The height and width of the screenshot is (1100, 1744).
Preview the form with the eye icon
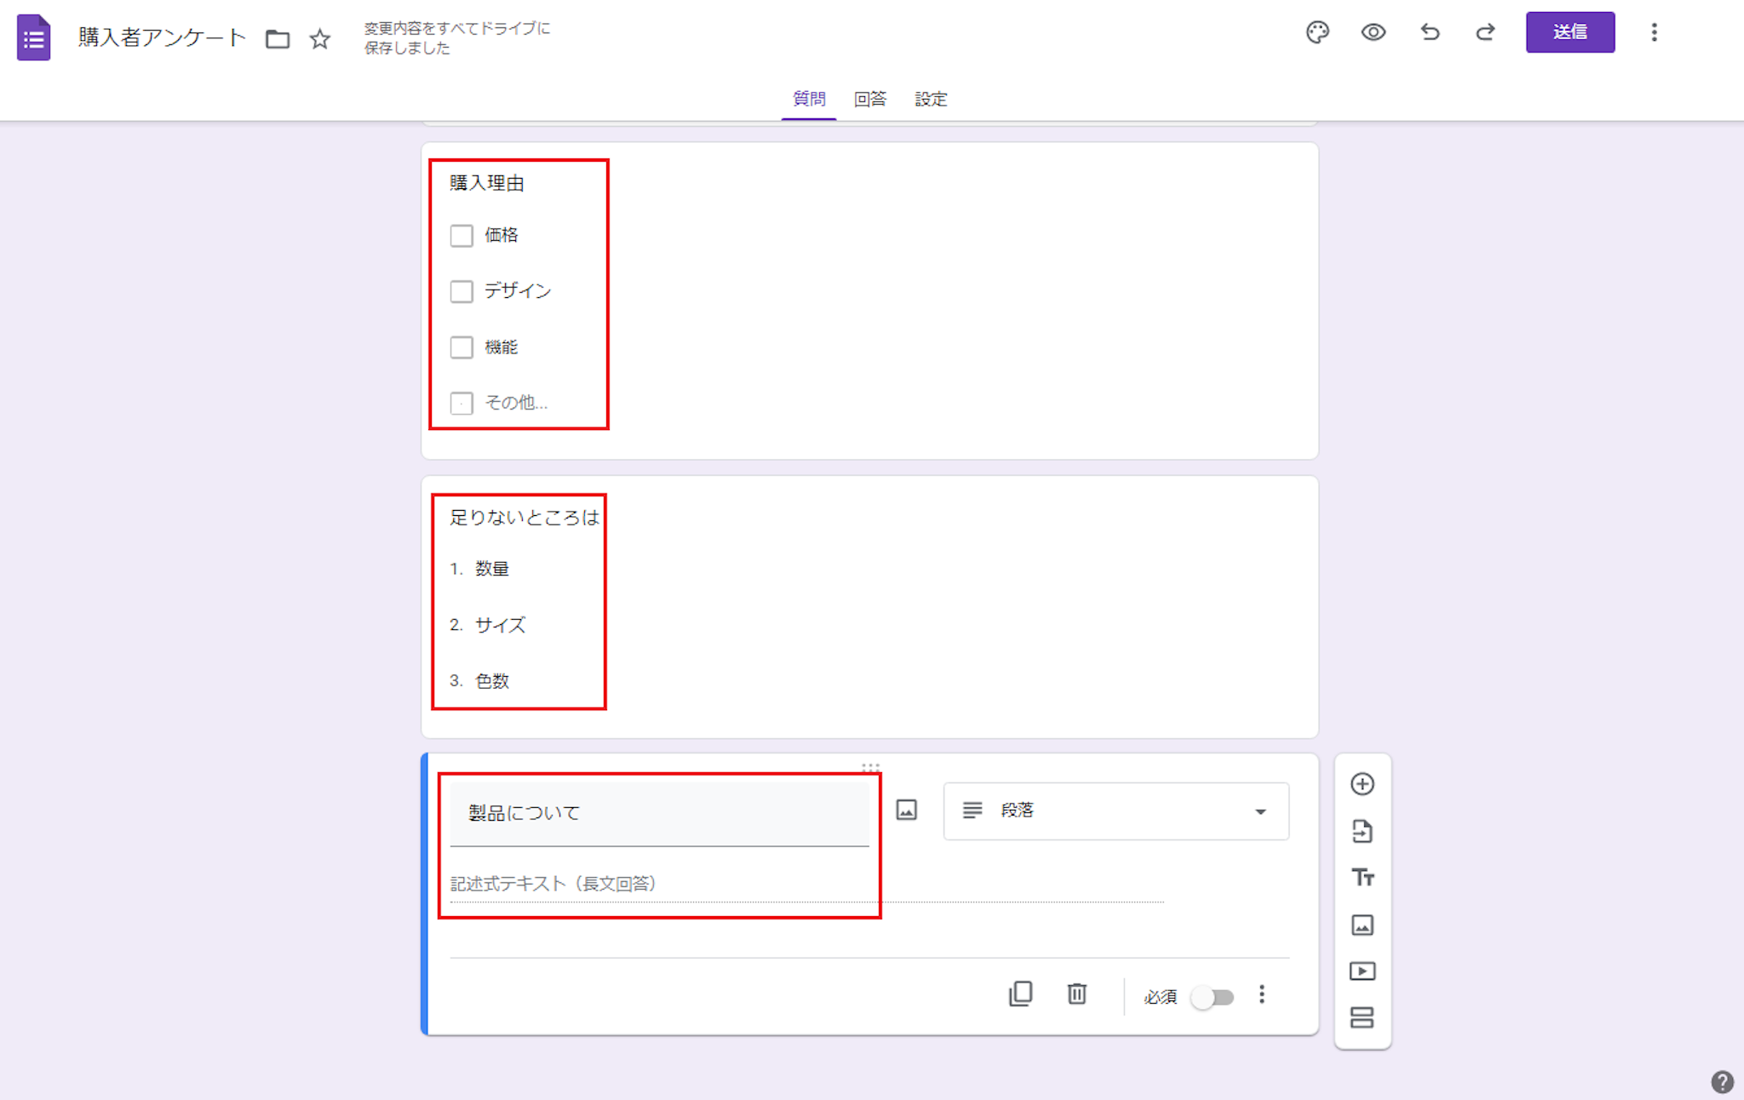coord(1373,32)
